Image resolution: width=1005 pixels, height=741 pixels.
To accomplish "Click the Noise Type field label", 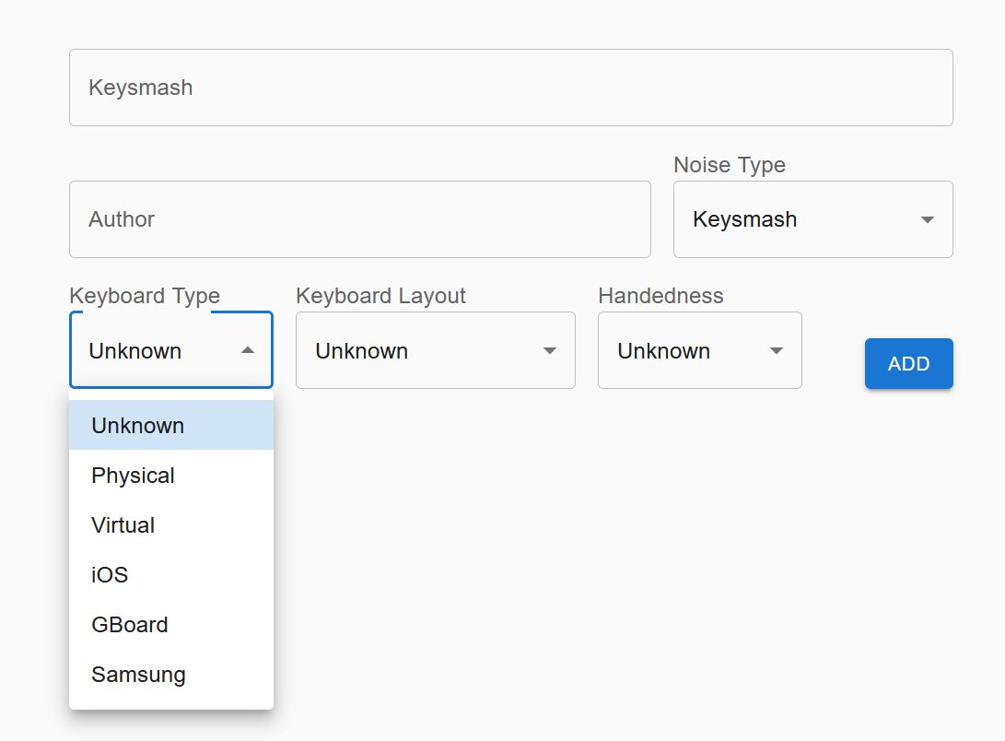I will pyautogui.click(x=730, y=165).
